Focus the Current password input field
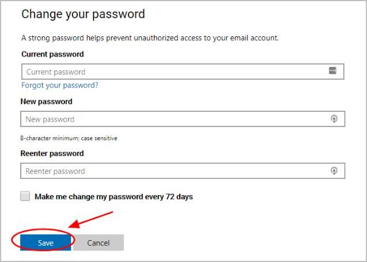The height and width of the screenshot is (262, 367). click(x=173, y=72)
